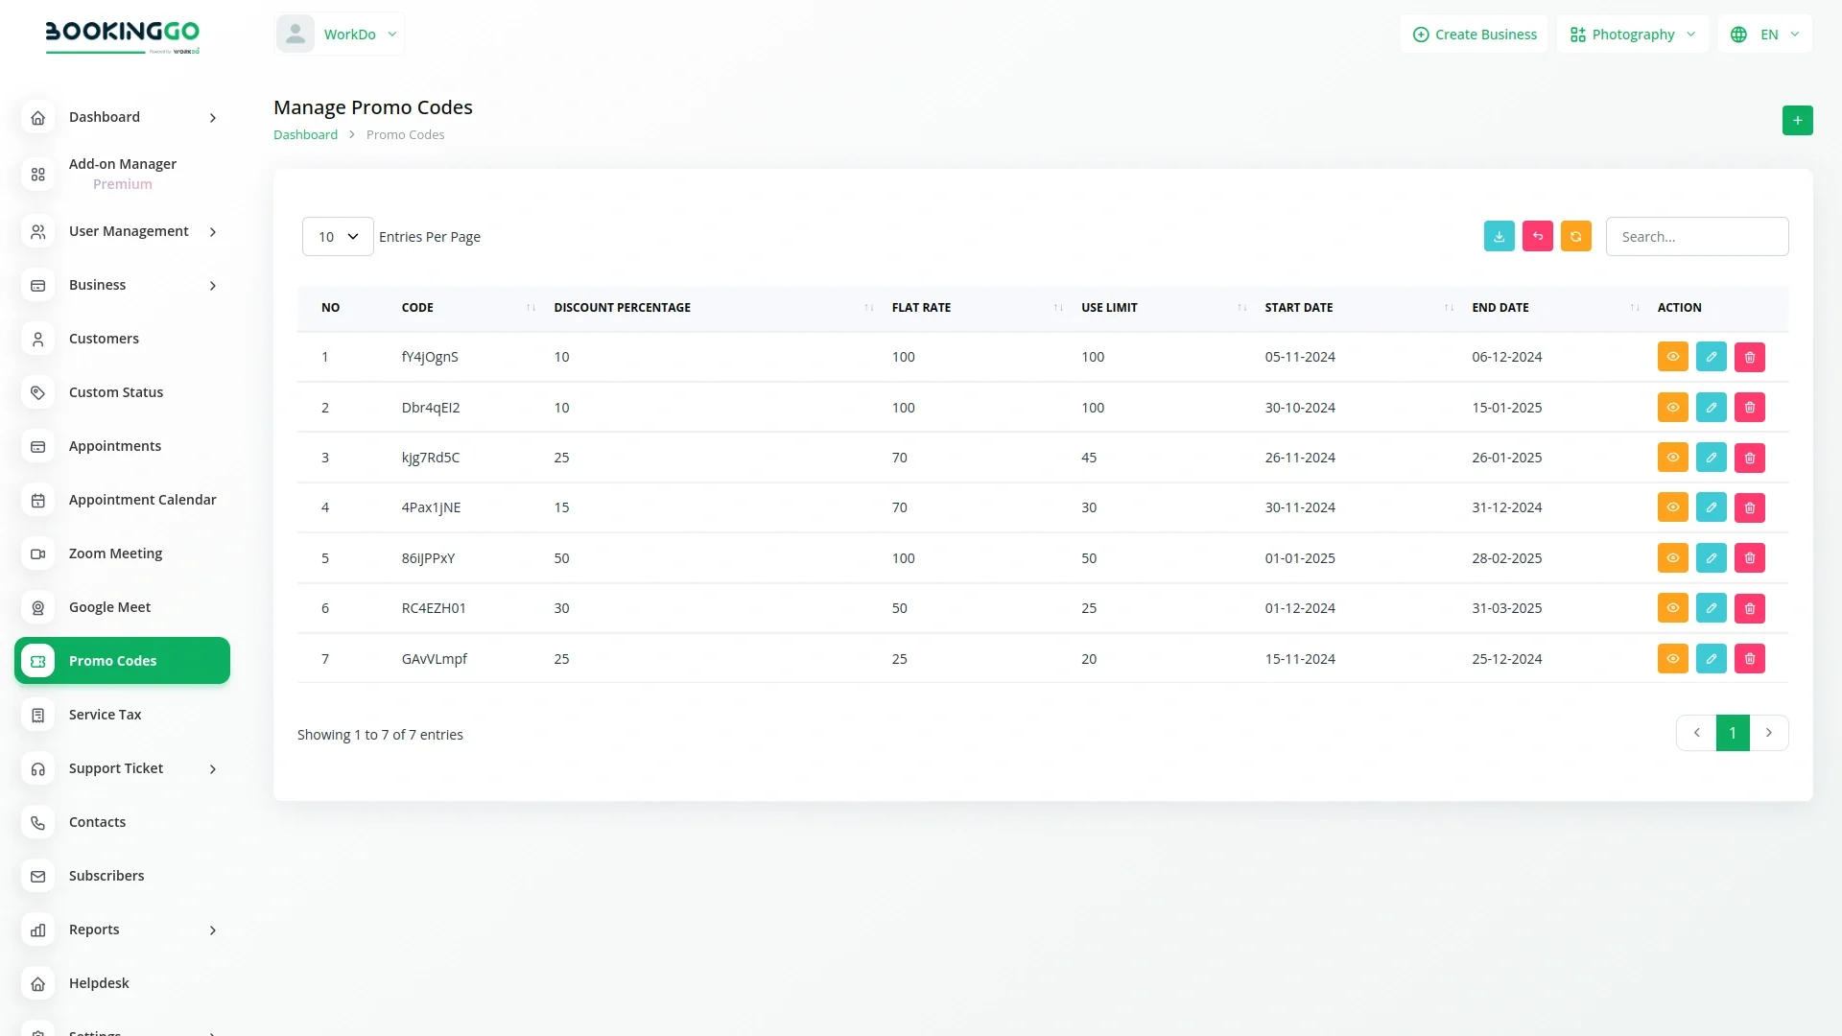Edit promo code fY4jOgnS
This screenshot has height=1036, width=1842.
tap(1711, 357)
